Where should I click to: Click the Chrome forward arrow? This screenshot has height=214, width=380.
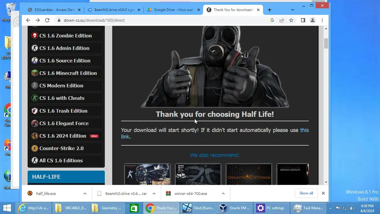pos(37,20)
